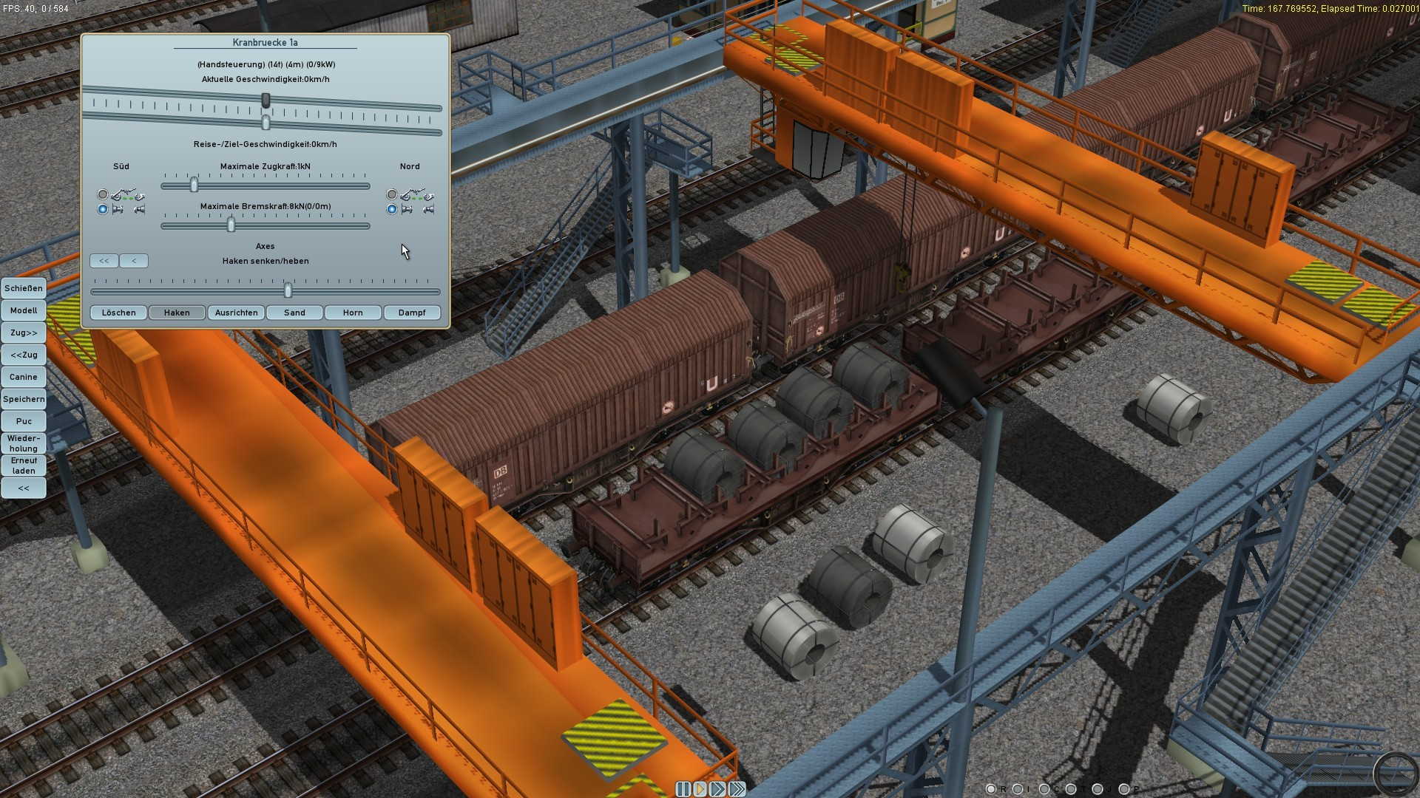The height and width of the screenshot is (798, 1420).
Task: Click the Haken senken/heben slider track
Action: click(185, 291)
